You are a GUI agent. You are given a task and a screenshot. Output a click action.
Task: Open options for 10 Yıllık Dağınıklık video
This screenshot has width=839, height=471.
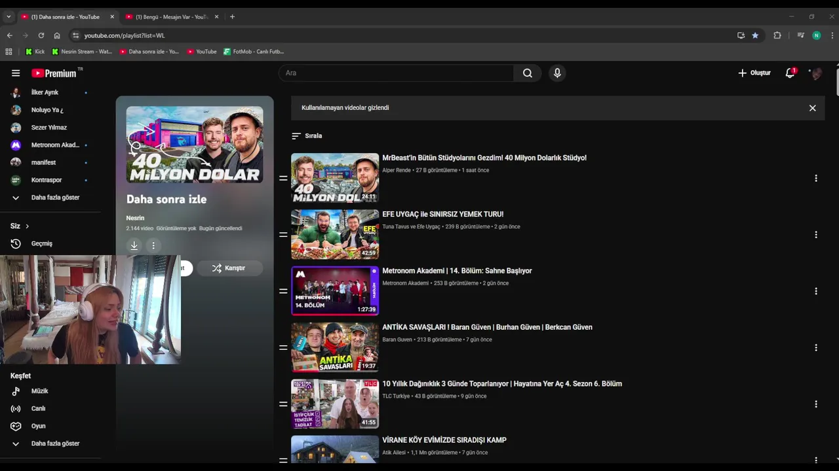click(816, 404)
